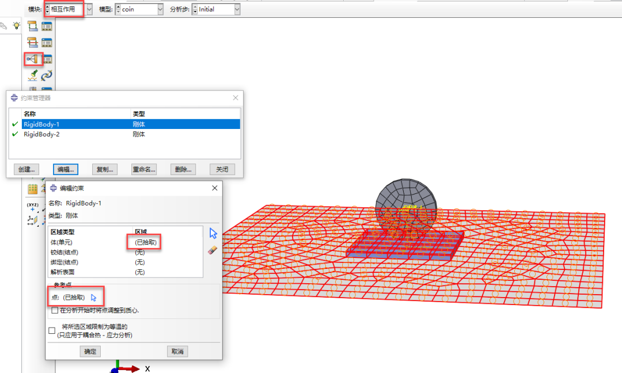Click the green check beside RigidBody-2
The height and width of the screenshot is (373, 622).
[x=15, y=134]
